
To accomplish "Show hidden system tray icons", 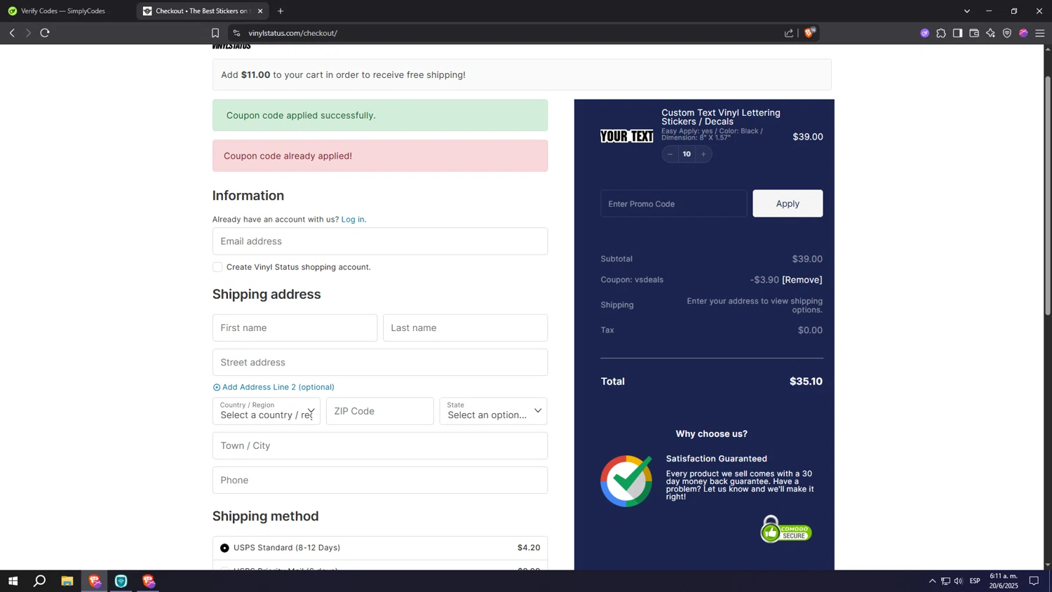I will coord(932,581).
